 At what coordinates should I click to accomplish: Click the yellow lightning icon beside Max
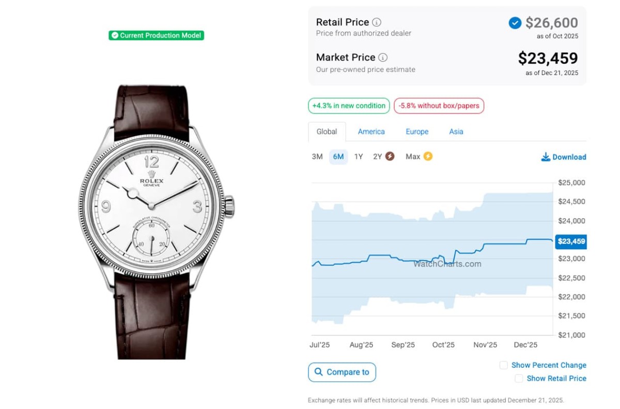click(428, 156)
